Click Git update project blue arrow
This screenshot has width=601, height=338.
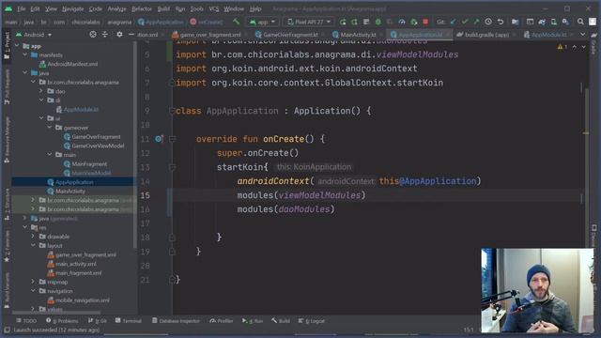[x=453, y=22]
